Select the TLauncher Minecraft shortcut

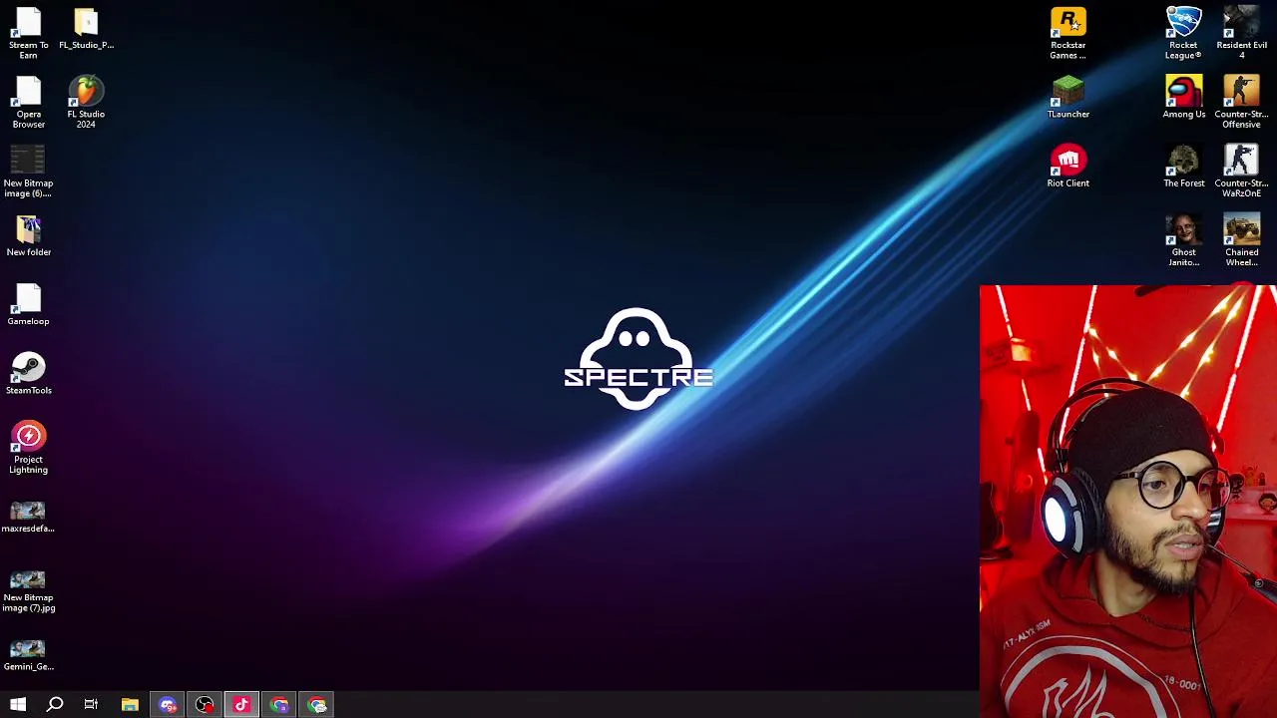[x=1067, y=97]
